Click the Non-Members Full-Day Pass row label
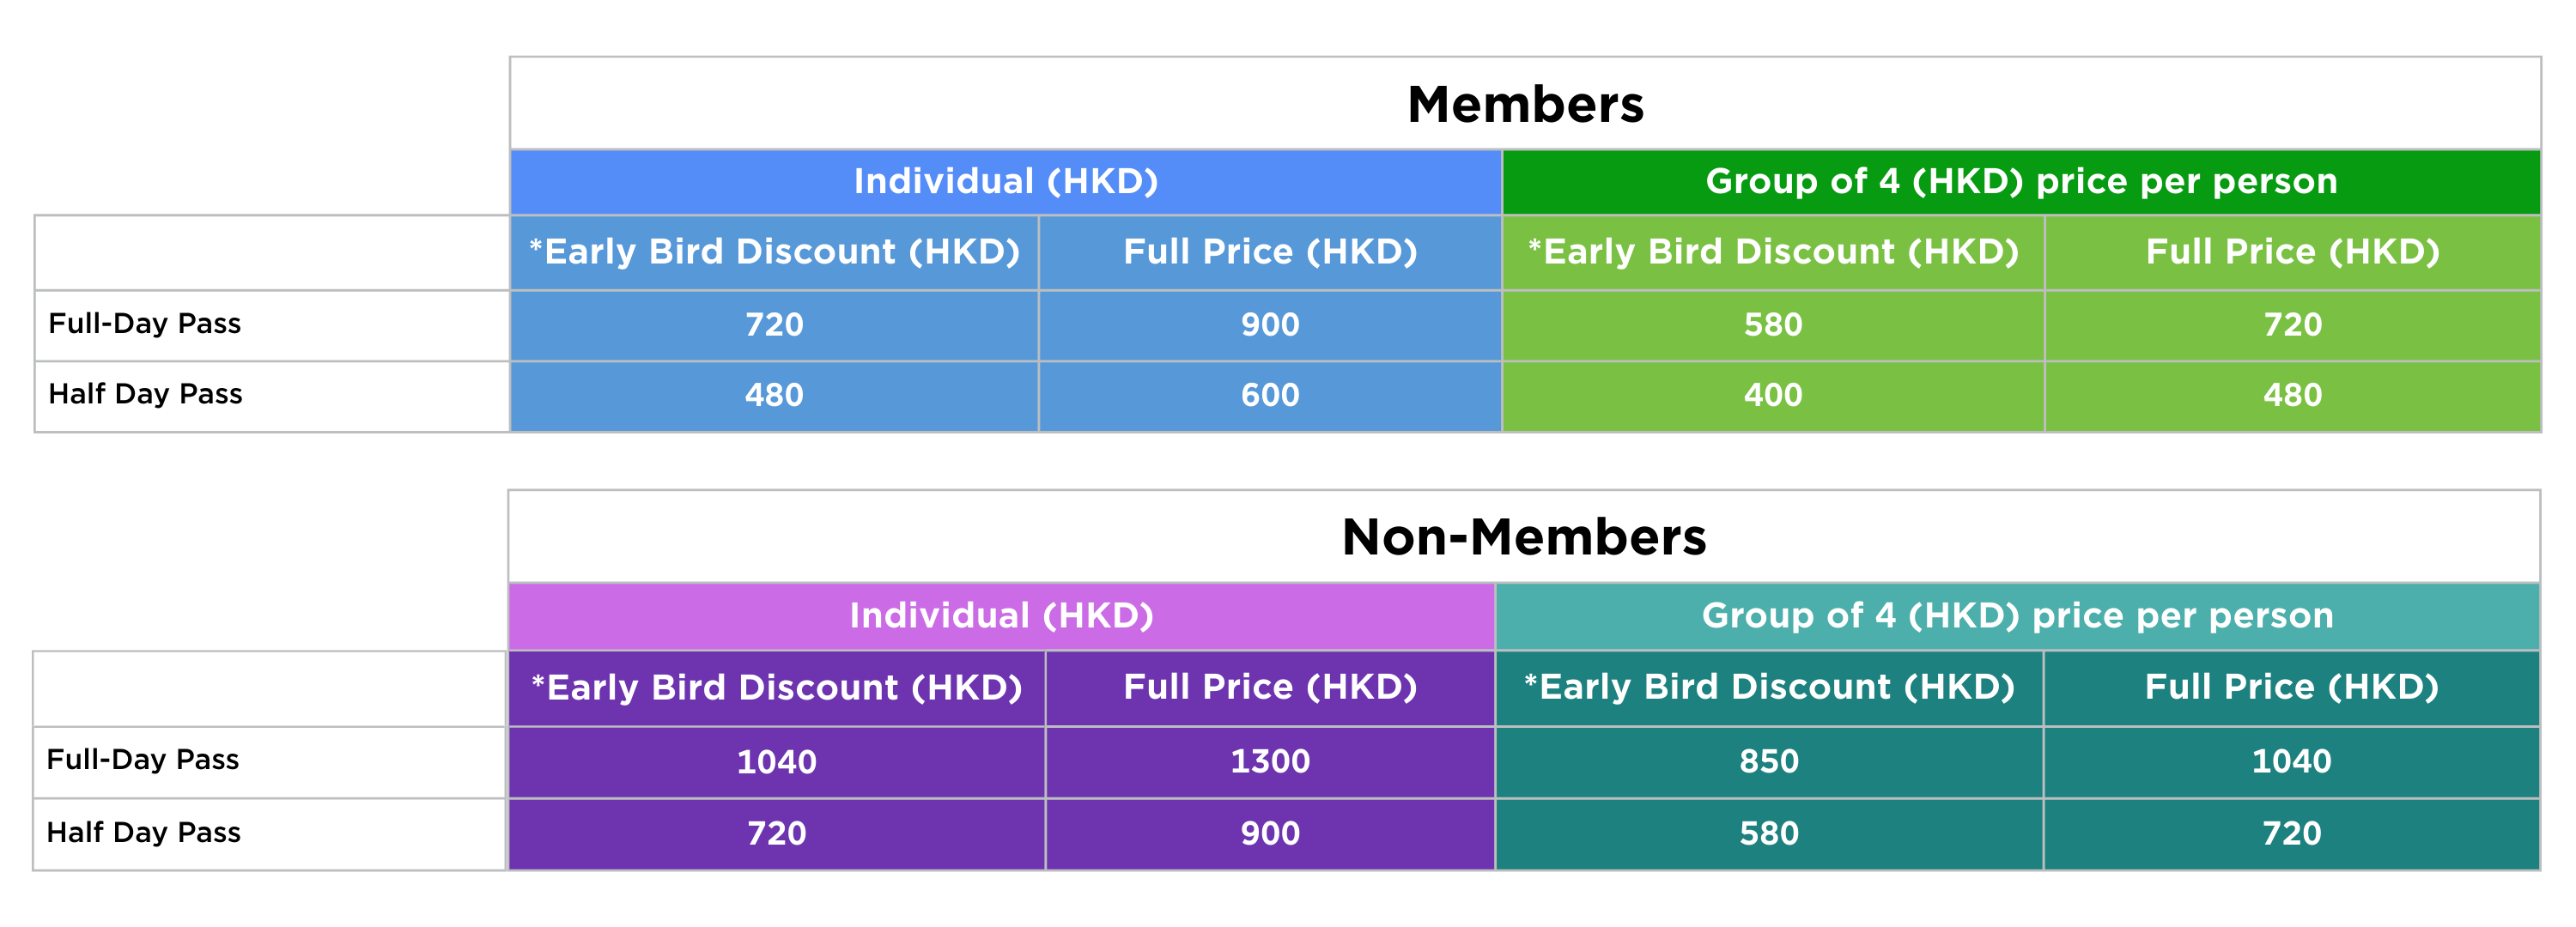The image size is (2576, 927). pyautogui.click(x=143, y=760)
